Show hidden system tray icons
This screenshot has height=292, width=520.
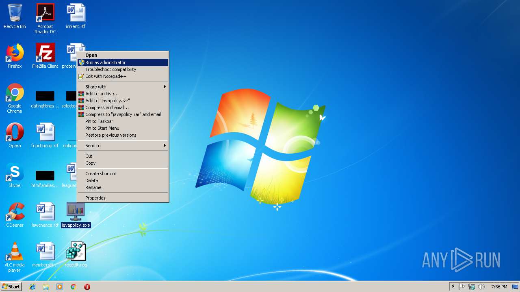coord(453,287)
